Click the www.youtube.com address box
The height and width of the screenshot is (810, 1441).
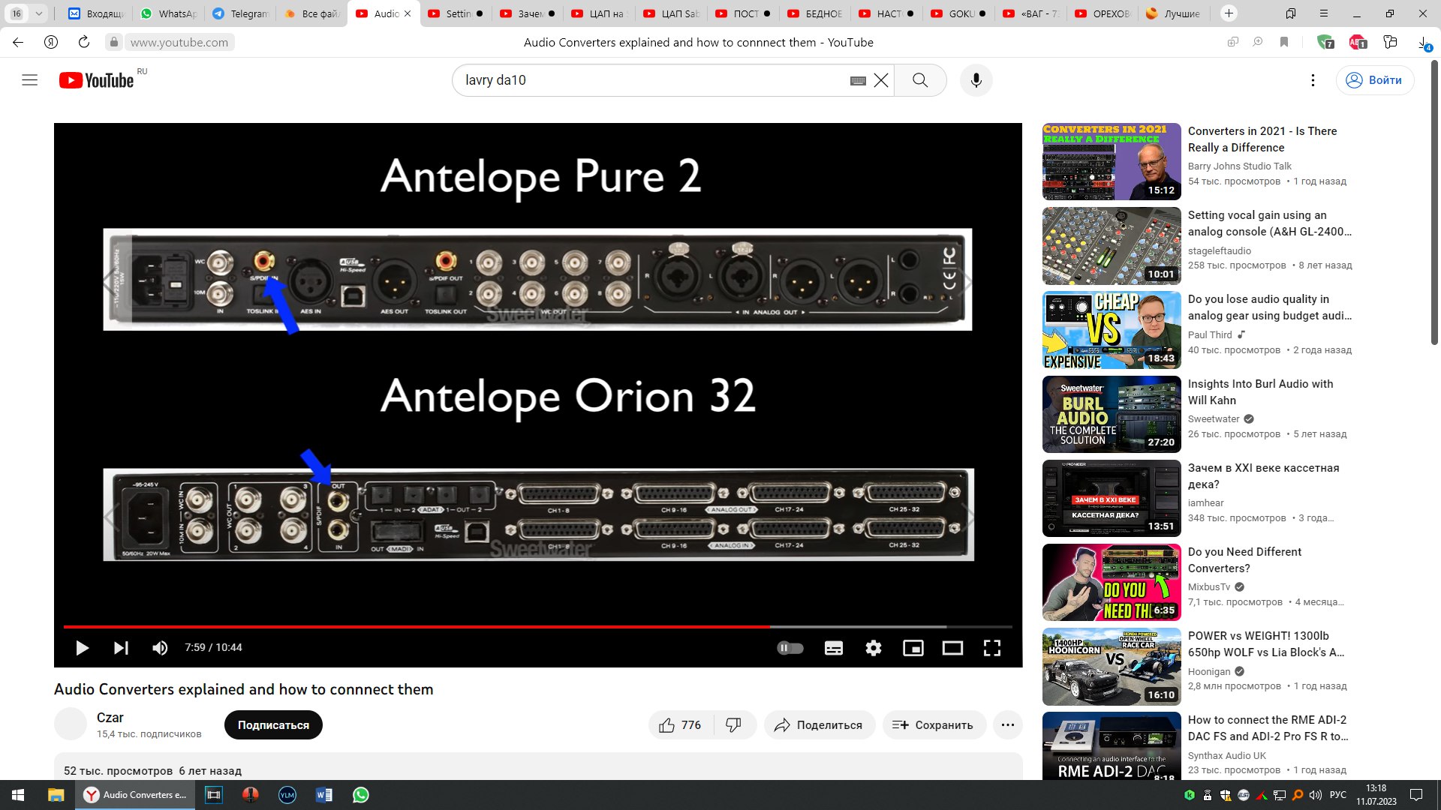179,43
